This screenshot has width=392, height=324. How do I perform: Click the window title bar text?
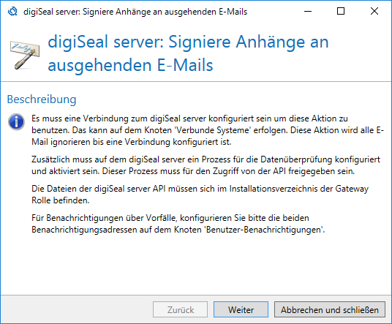[x=135, y=12]
